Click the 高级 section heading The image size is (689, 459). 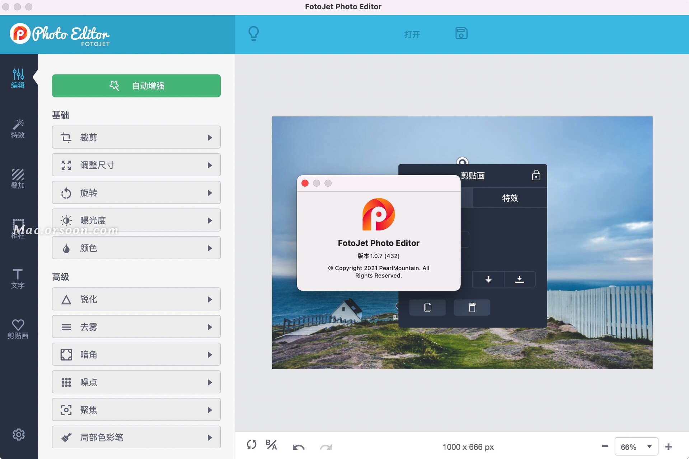[x=60, y=277]
